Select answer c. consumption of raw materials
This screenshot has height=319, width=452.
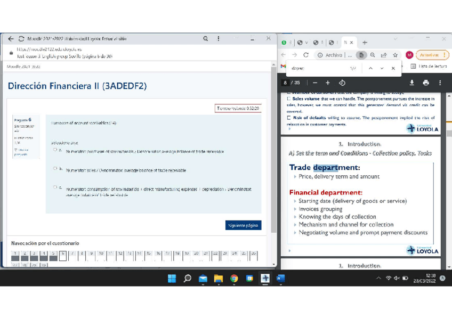coord(55,187)
